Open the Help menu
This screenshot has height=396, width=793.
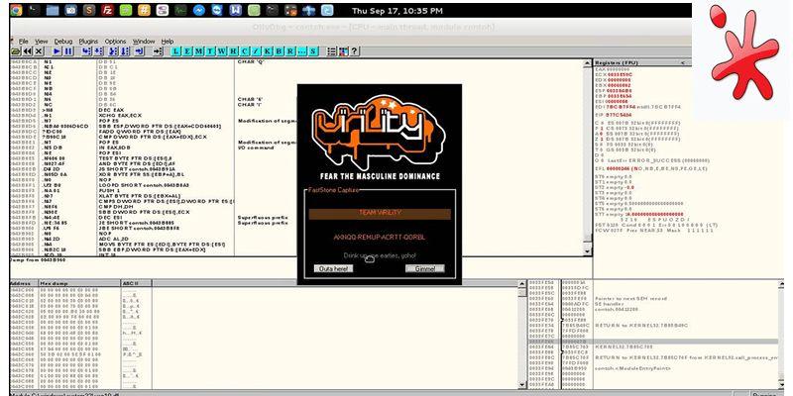168,42
